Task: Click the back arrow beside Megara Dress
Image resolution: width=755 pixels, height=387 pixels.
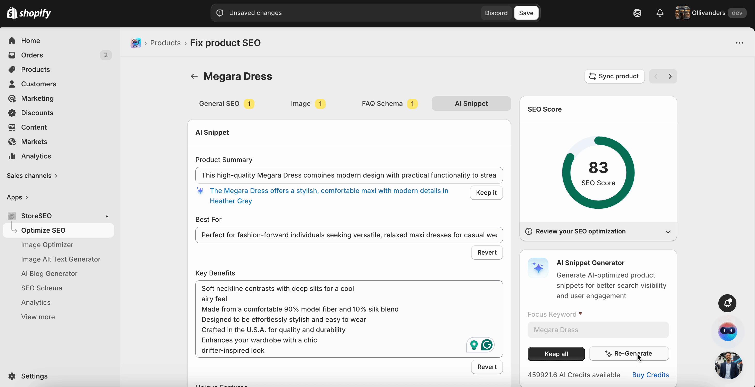Action: 194,77
